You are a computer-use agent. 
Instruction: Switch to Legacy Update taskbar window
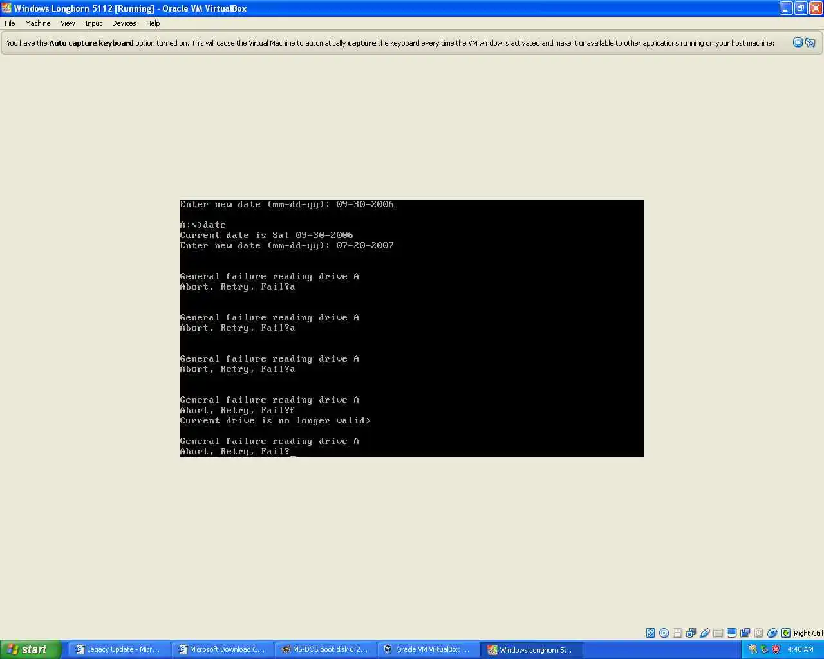pos(120,649)
